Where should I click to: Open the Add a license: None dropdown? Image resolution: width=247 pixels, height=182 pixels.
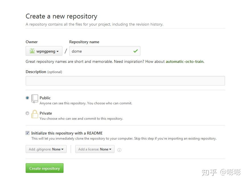click(x=95, y=149)
